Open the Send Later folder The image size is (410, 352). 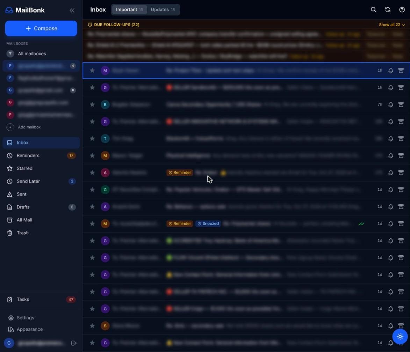(41, 181)
